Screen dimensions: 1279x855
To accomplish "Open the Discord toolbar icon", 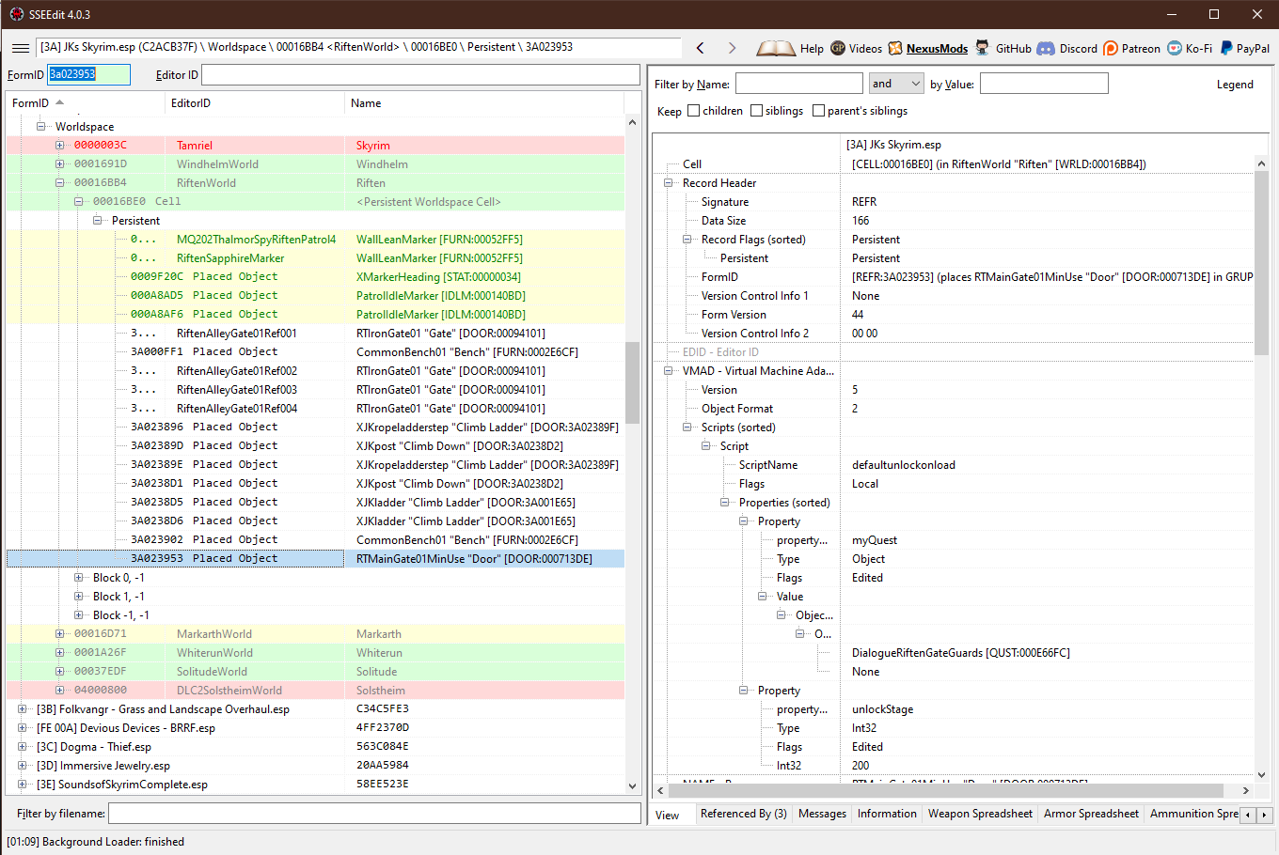I will coord(1046,48).
